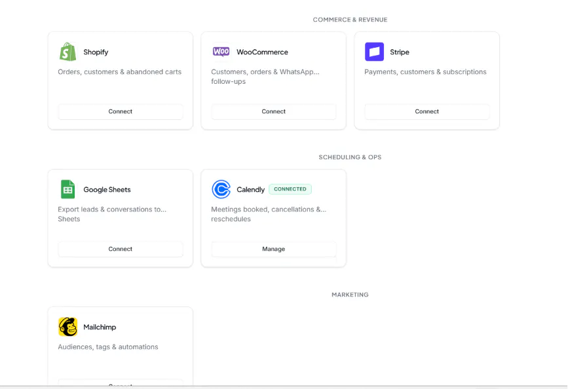Image resolution: width=568 pixels, height=389 pixels.
Task: Connect the WooCommerce integration
Action: (x=273, y=111)
